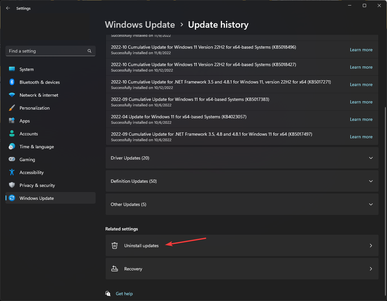Image resolution: width=387 pixels, height=301 pixels.
Task: Click the Find a setting search box
Action: pos(47,51)
